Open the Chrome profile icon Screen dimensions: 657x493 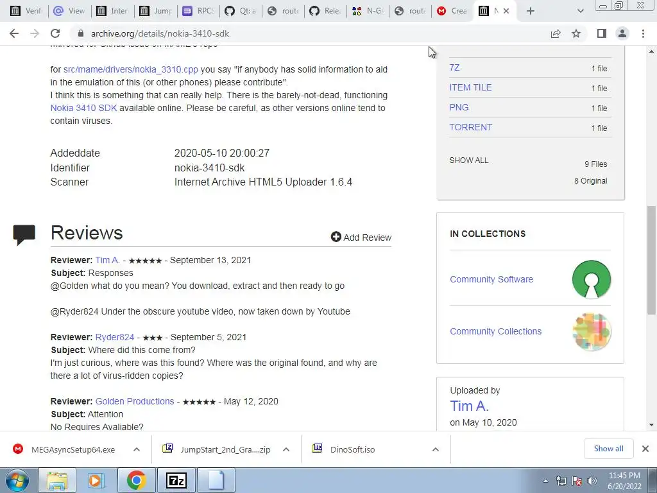coord(622,33)
